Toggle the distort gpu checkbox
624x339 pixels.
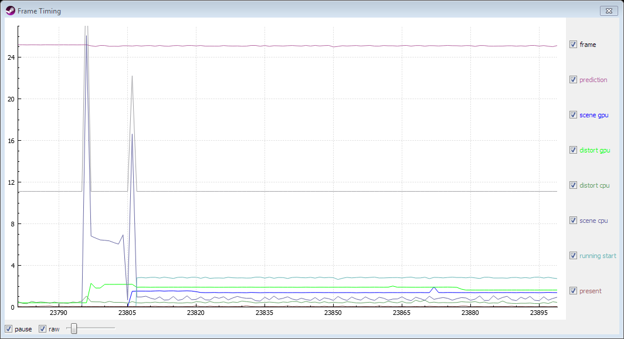click(x=573, y=150)
